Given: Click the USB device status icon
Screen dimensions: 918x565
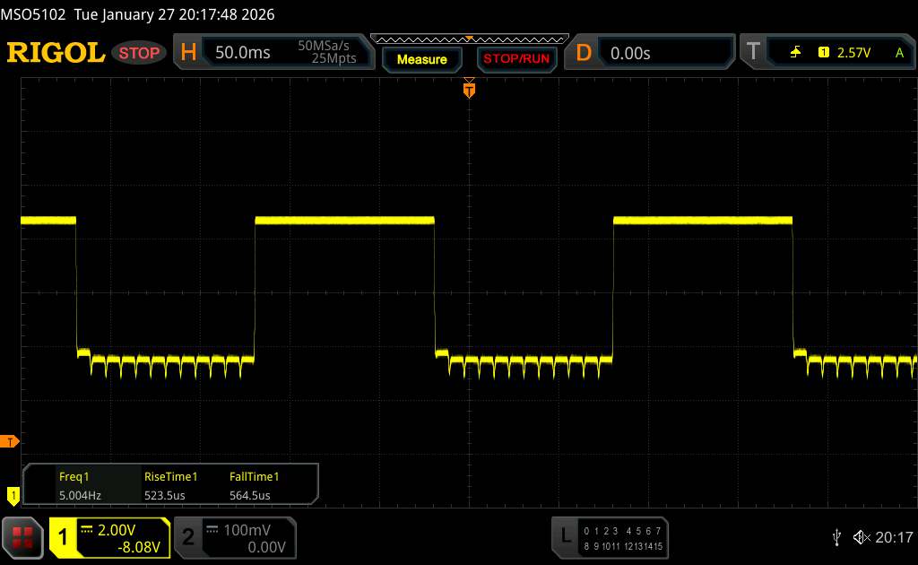Looking at the screenshot, I should (x=837, y=536).
